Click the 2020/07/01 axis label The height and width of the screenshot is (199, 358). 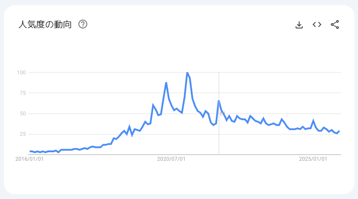pos(171,159)
